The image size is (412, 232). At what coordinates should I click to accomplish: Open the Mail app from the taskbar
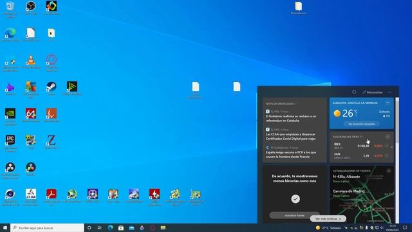(x=131, y=227)
